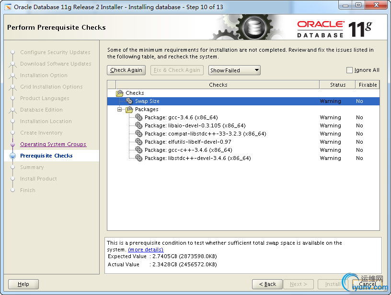
Task: Click the Fixable column header
Action: (x=368, y=85)
